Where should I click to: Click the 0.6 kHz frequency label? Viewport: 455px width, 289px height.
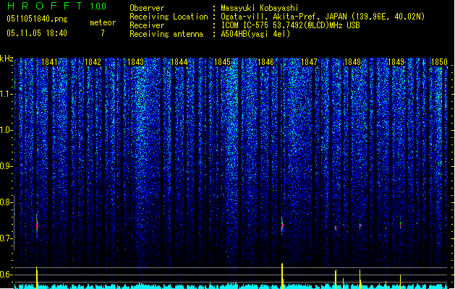[x=7, y=275]
